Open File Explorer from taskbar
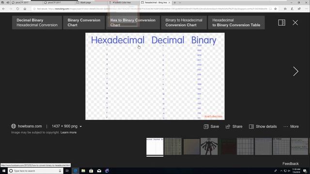310x174 pixels. click(83, 171)
